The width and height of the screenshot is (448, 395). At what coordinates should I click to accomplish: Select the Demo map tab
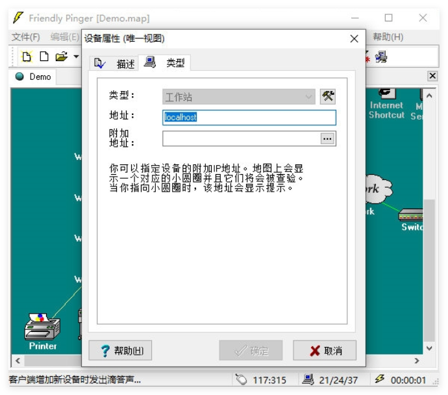pos(33,77)
